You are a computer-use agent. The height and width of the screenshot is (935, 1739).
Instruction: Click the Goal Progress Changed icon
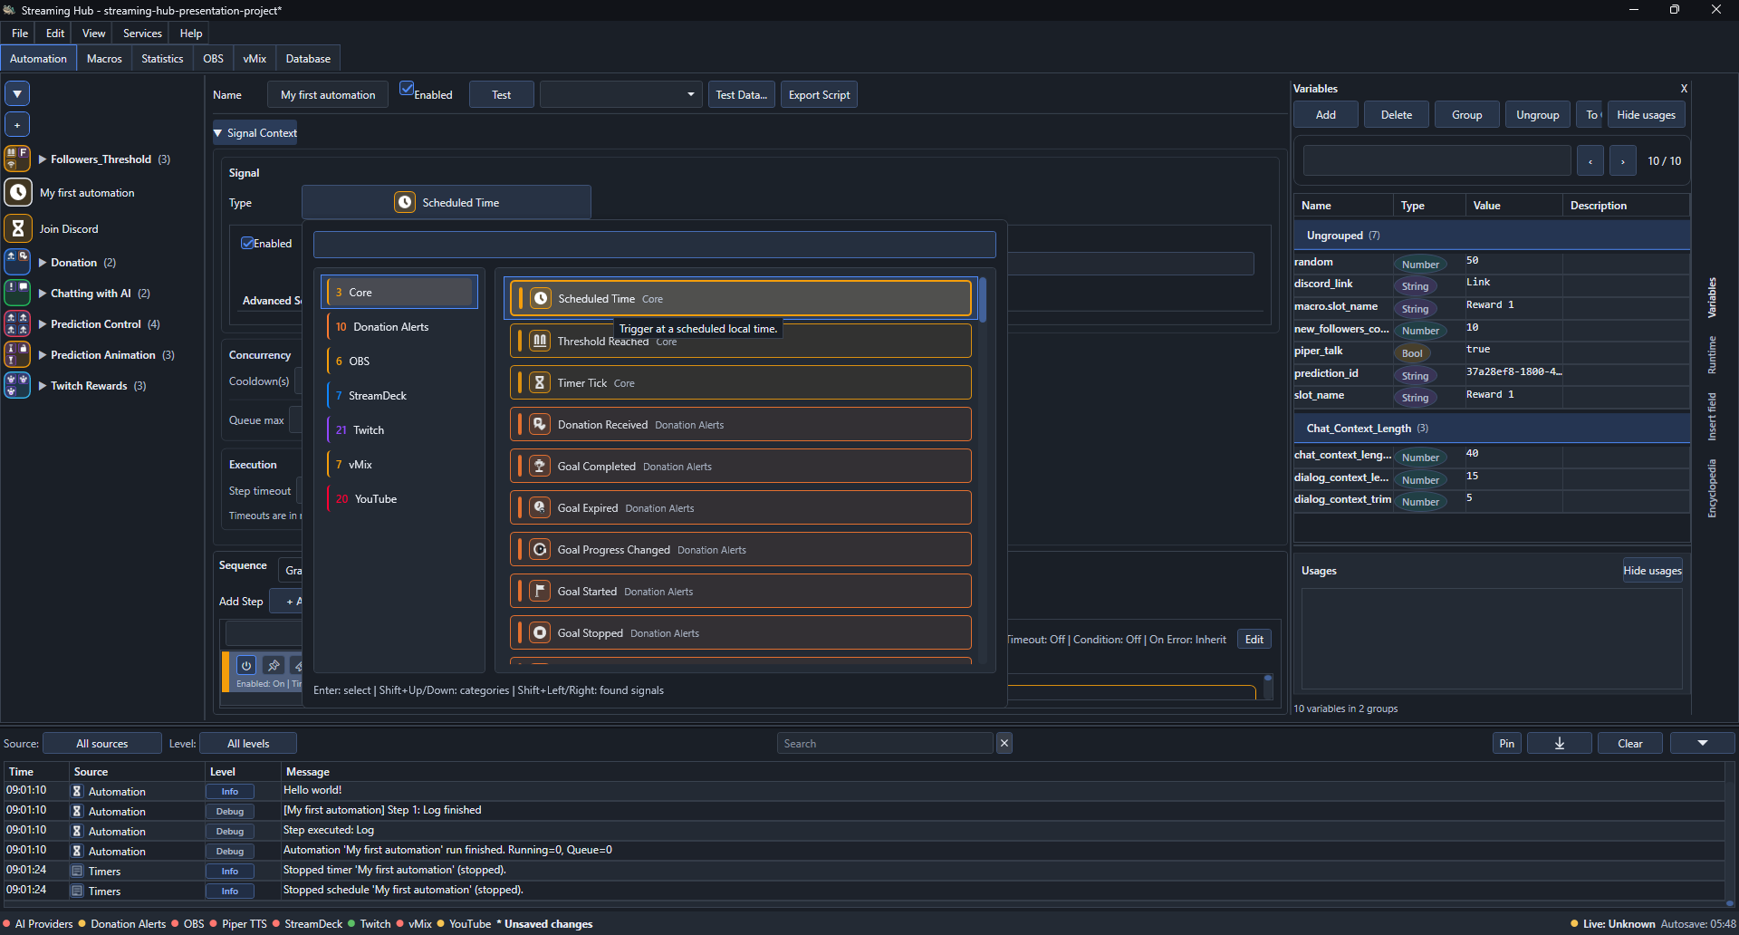tap(540, 549)
